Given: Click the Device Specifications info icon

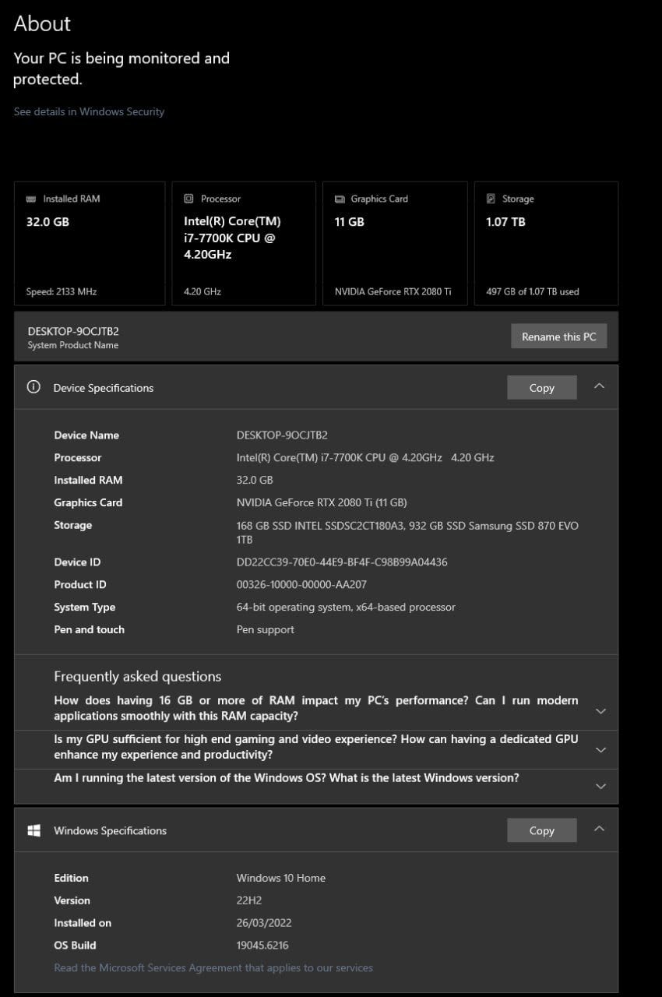Looking at the screenshot, I should (33, 387).
